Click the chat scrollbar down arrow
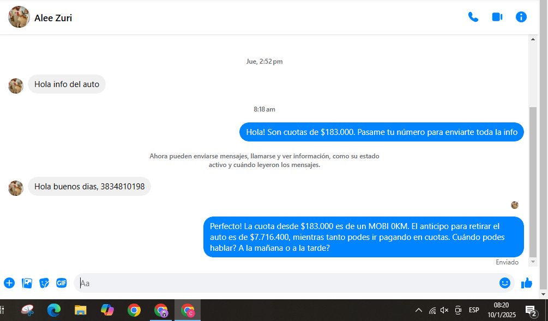548x321 pixels. 533,262
